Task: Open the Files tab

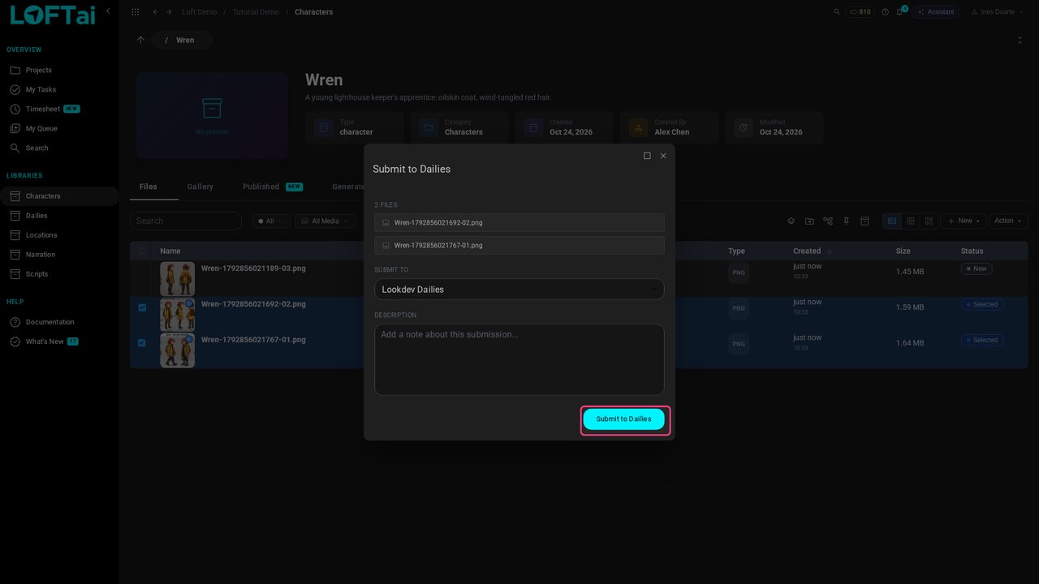Action: pos(149,187)
